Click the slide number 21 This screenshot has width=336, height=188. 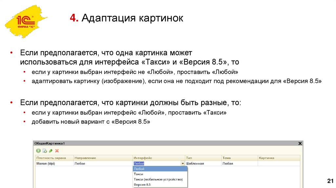pos(330,181)
